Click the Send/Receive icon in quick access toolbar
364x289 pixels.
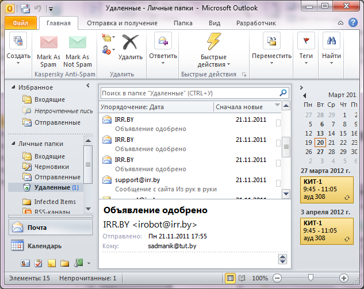[25, 9]
